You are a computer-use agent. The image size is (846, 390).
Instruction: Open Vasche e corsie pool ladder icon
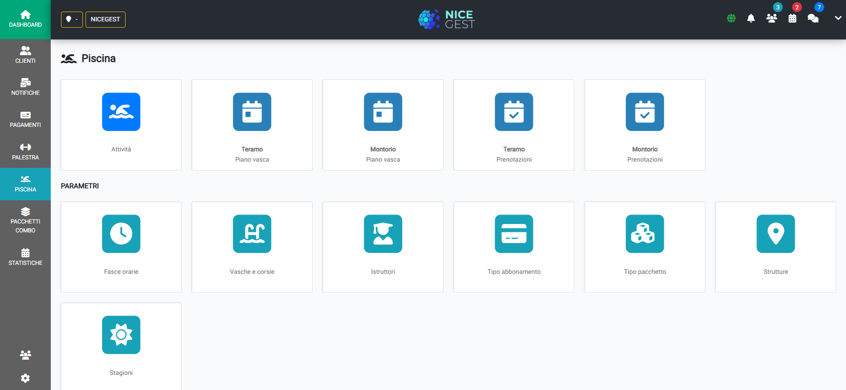(252, 234)
